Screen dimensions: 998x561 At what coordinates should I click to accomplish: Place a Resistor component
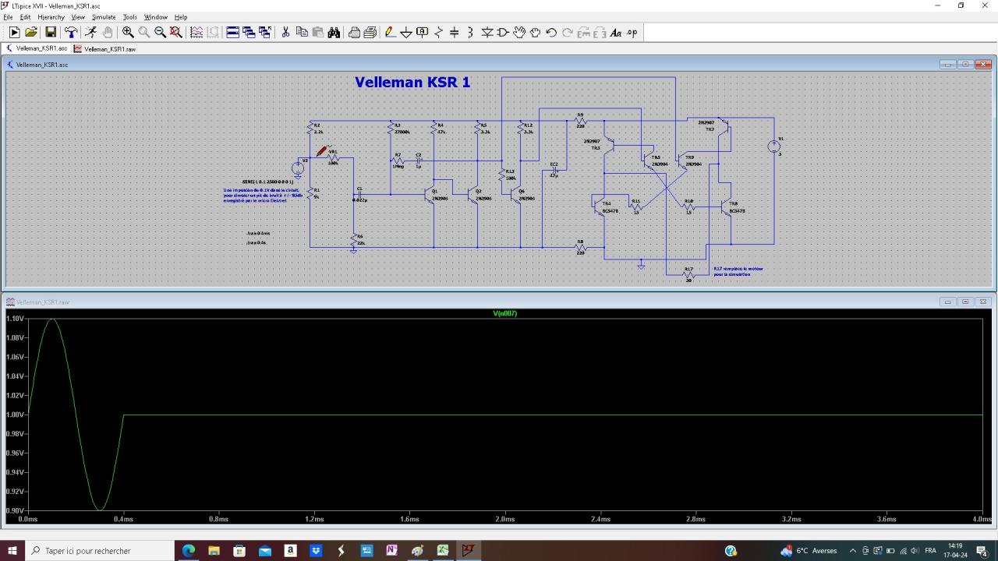coord(438,32)
